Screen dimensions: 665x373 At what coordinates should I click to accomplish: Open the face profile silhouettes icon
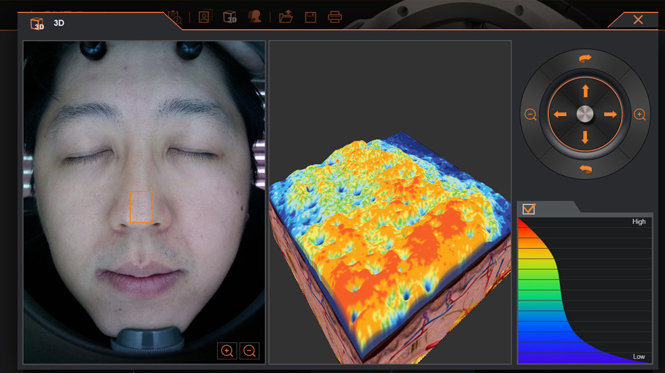point(254,16)
